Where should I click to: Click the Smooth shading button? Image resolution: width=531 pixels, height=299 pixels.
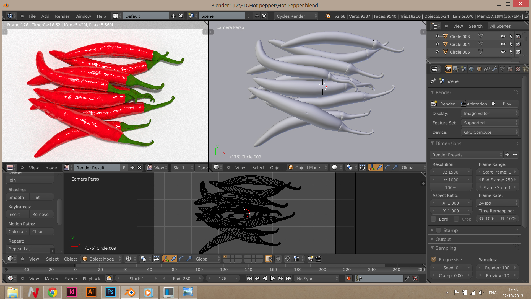[16, 197]
